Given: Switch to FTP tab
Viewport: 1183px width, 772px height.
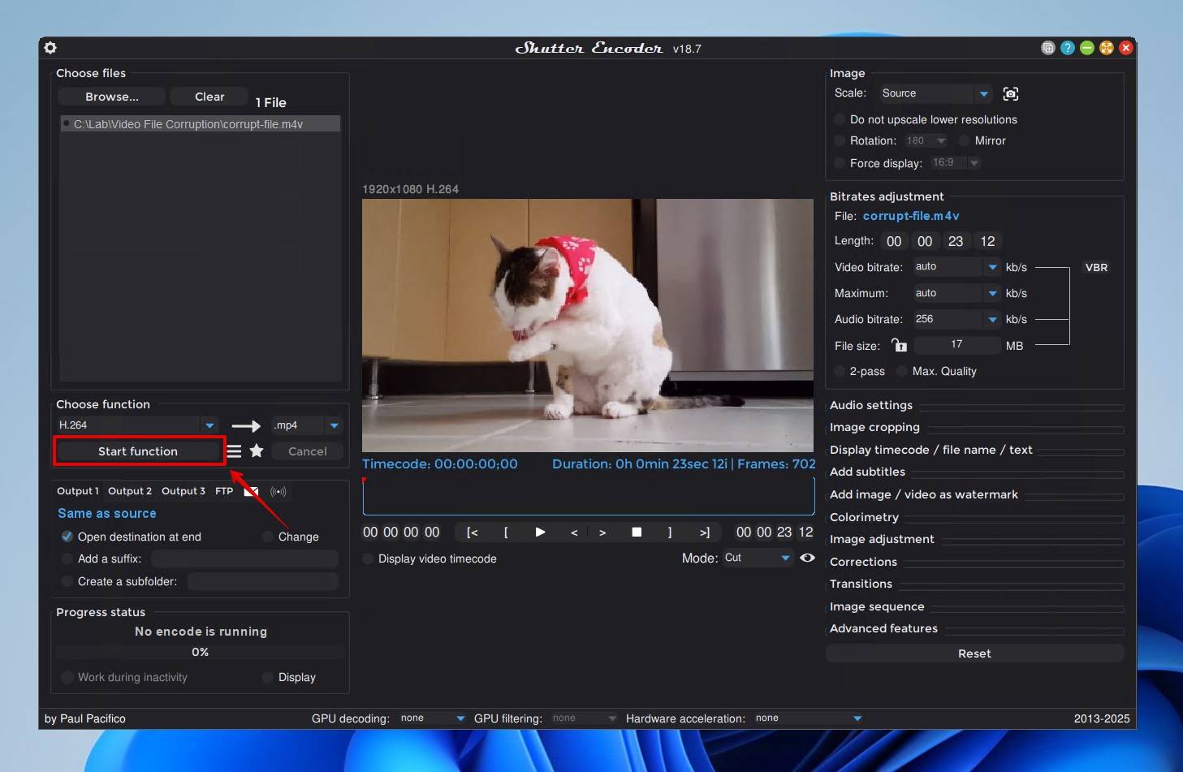Looking at the screenshot, I should pos(224,491).
